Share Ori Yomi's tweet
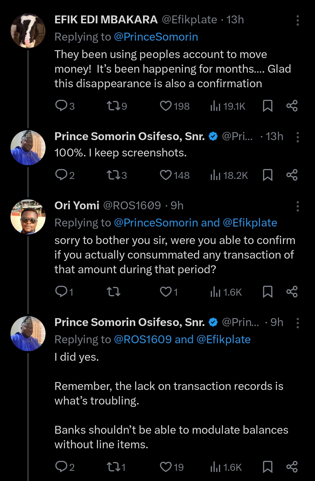 (x=292, y=292)
